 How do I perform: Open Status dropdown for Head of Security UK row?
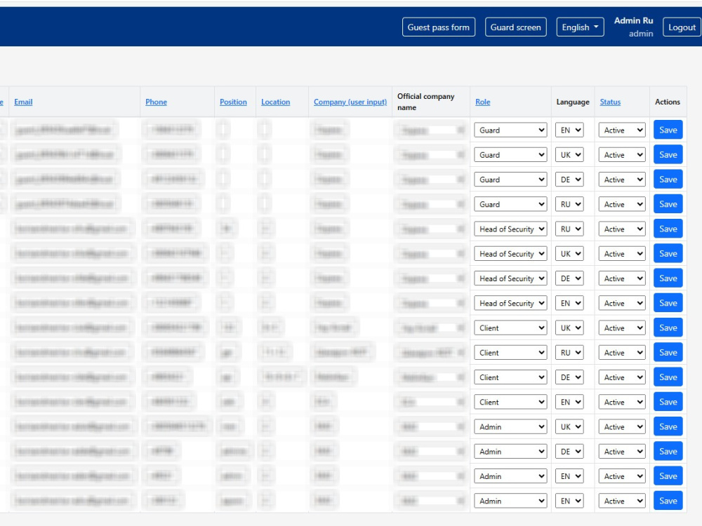coord(622,254)
